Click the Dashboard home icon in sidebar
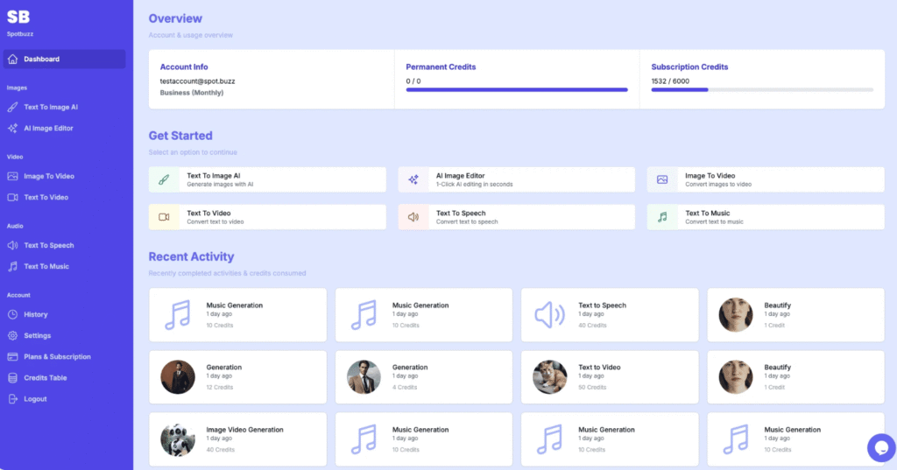897x470 pixels. tap(12, 59)
